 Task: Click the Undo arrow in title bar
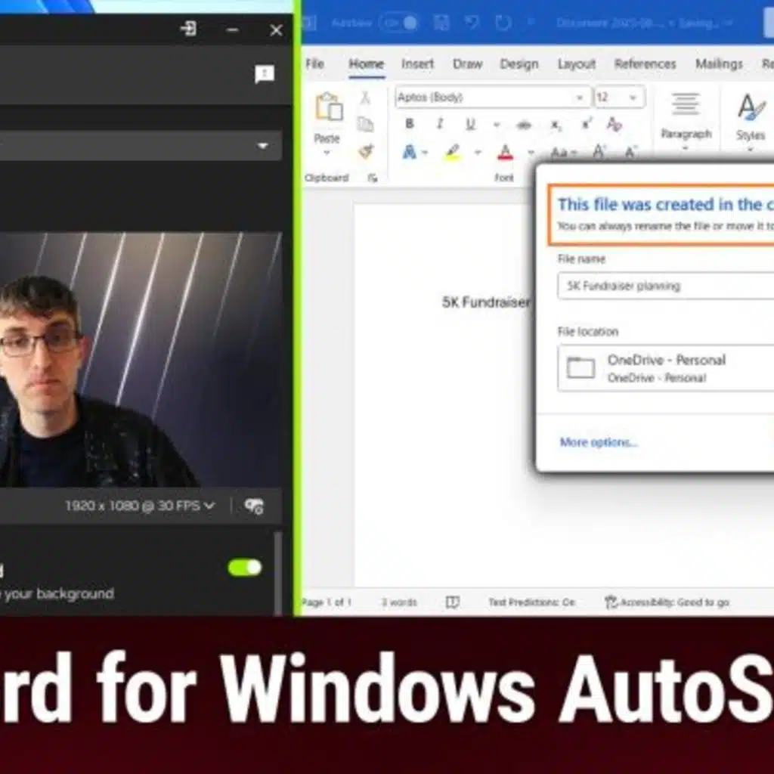tap(472, 23)
